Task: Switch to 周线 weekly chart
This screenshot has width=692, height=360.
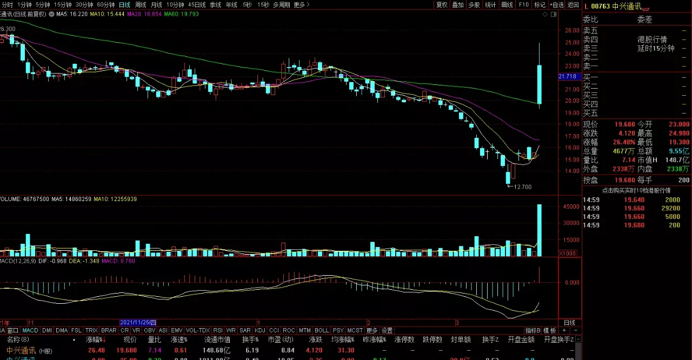Action: [141, 5]
